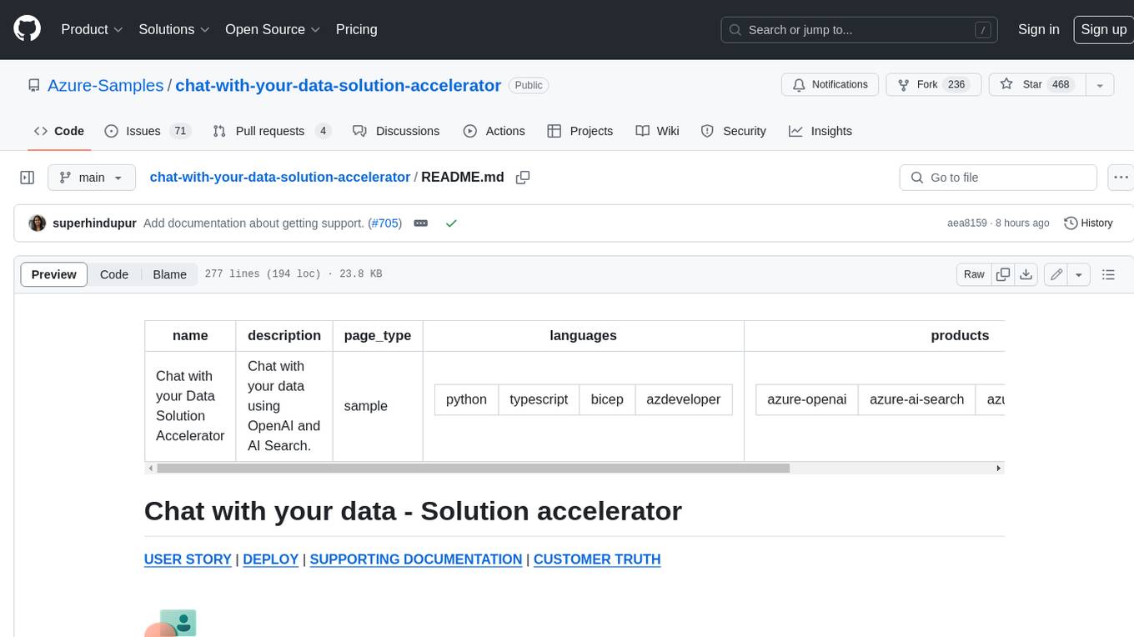Image resolution: width=1134 pixels, height=637 pixels.
Task: Open the file History
Action: tap(1088, 223)
